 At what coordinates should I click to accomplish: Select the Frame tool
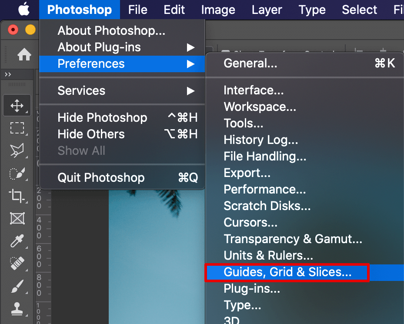[17, 218]
